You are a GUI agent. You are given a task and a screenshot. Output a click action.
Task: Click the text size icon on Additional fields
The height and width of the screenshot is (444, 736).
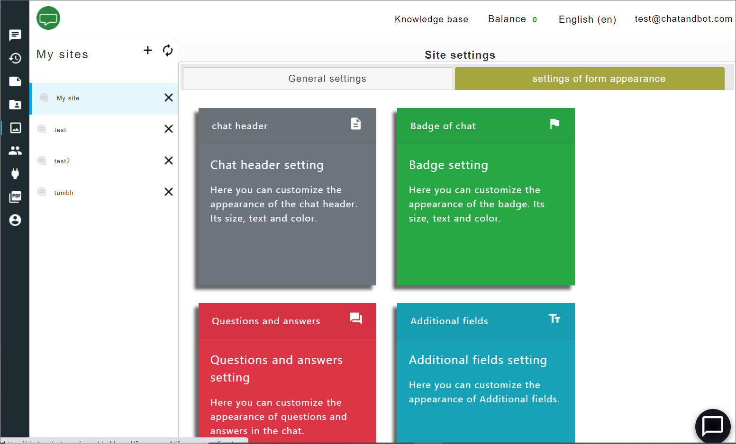coord(554,319)
